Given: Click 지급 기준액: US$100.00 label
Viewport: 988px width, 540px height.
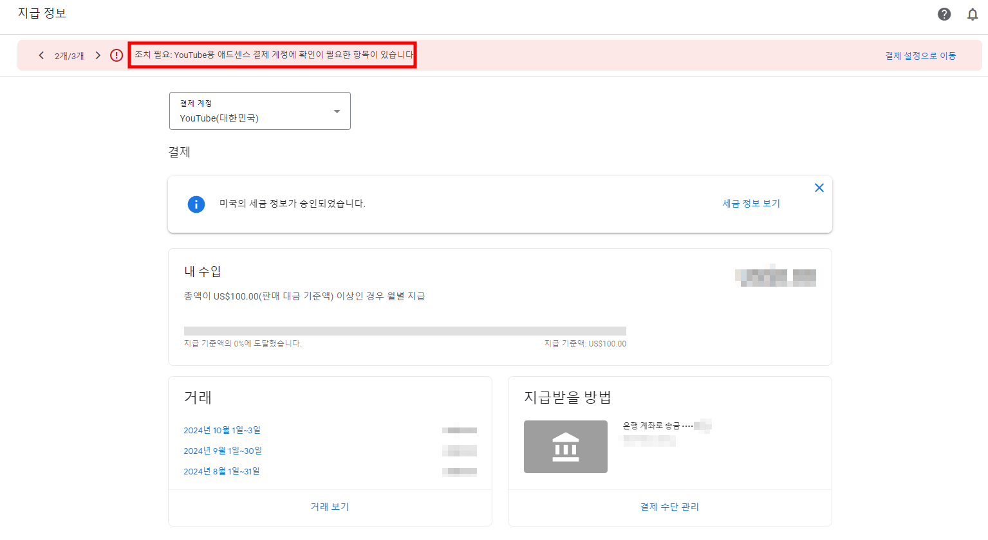Looking at the screenshot, I should (x=585, y=343).
